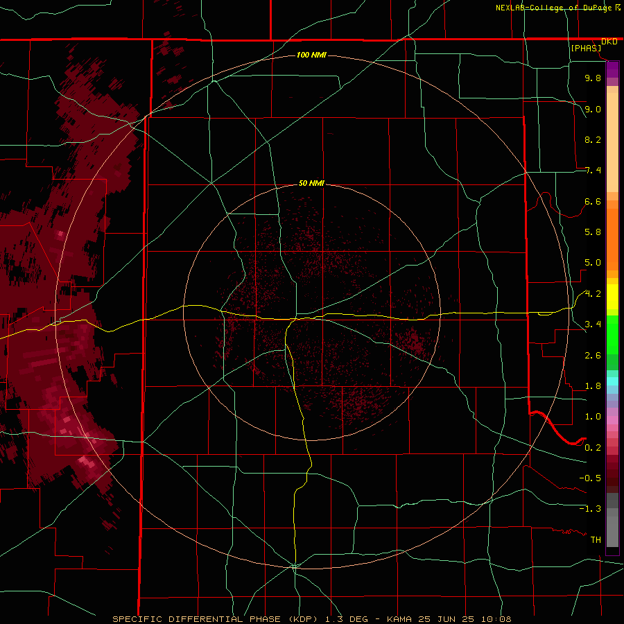This screenshot has height=624, width=624.
Task: Click the '25 JUN 25 10:08' timestamp
Action: tap(466, 619)
